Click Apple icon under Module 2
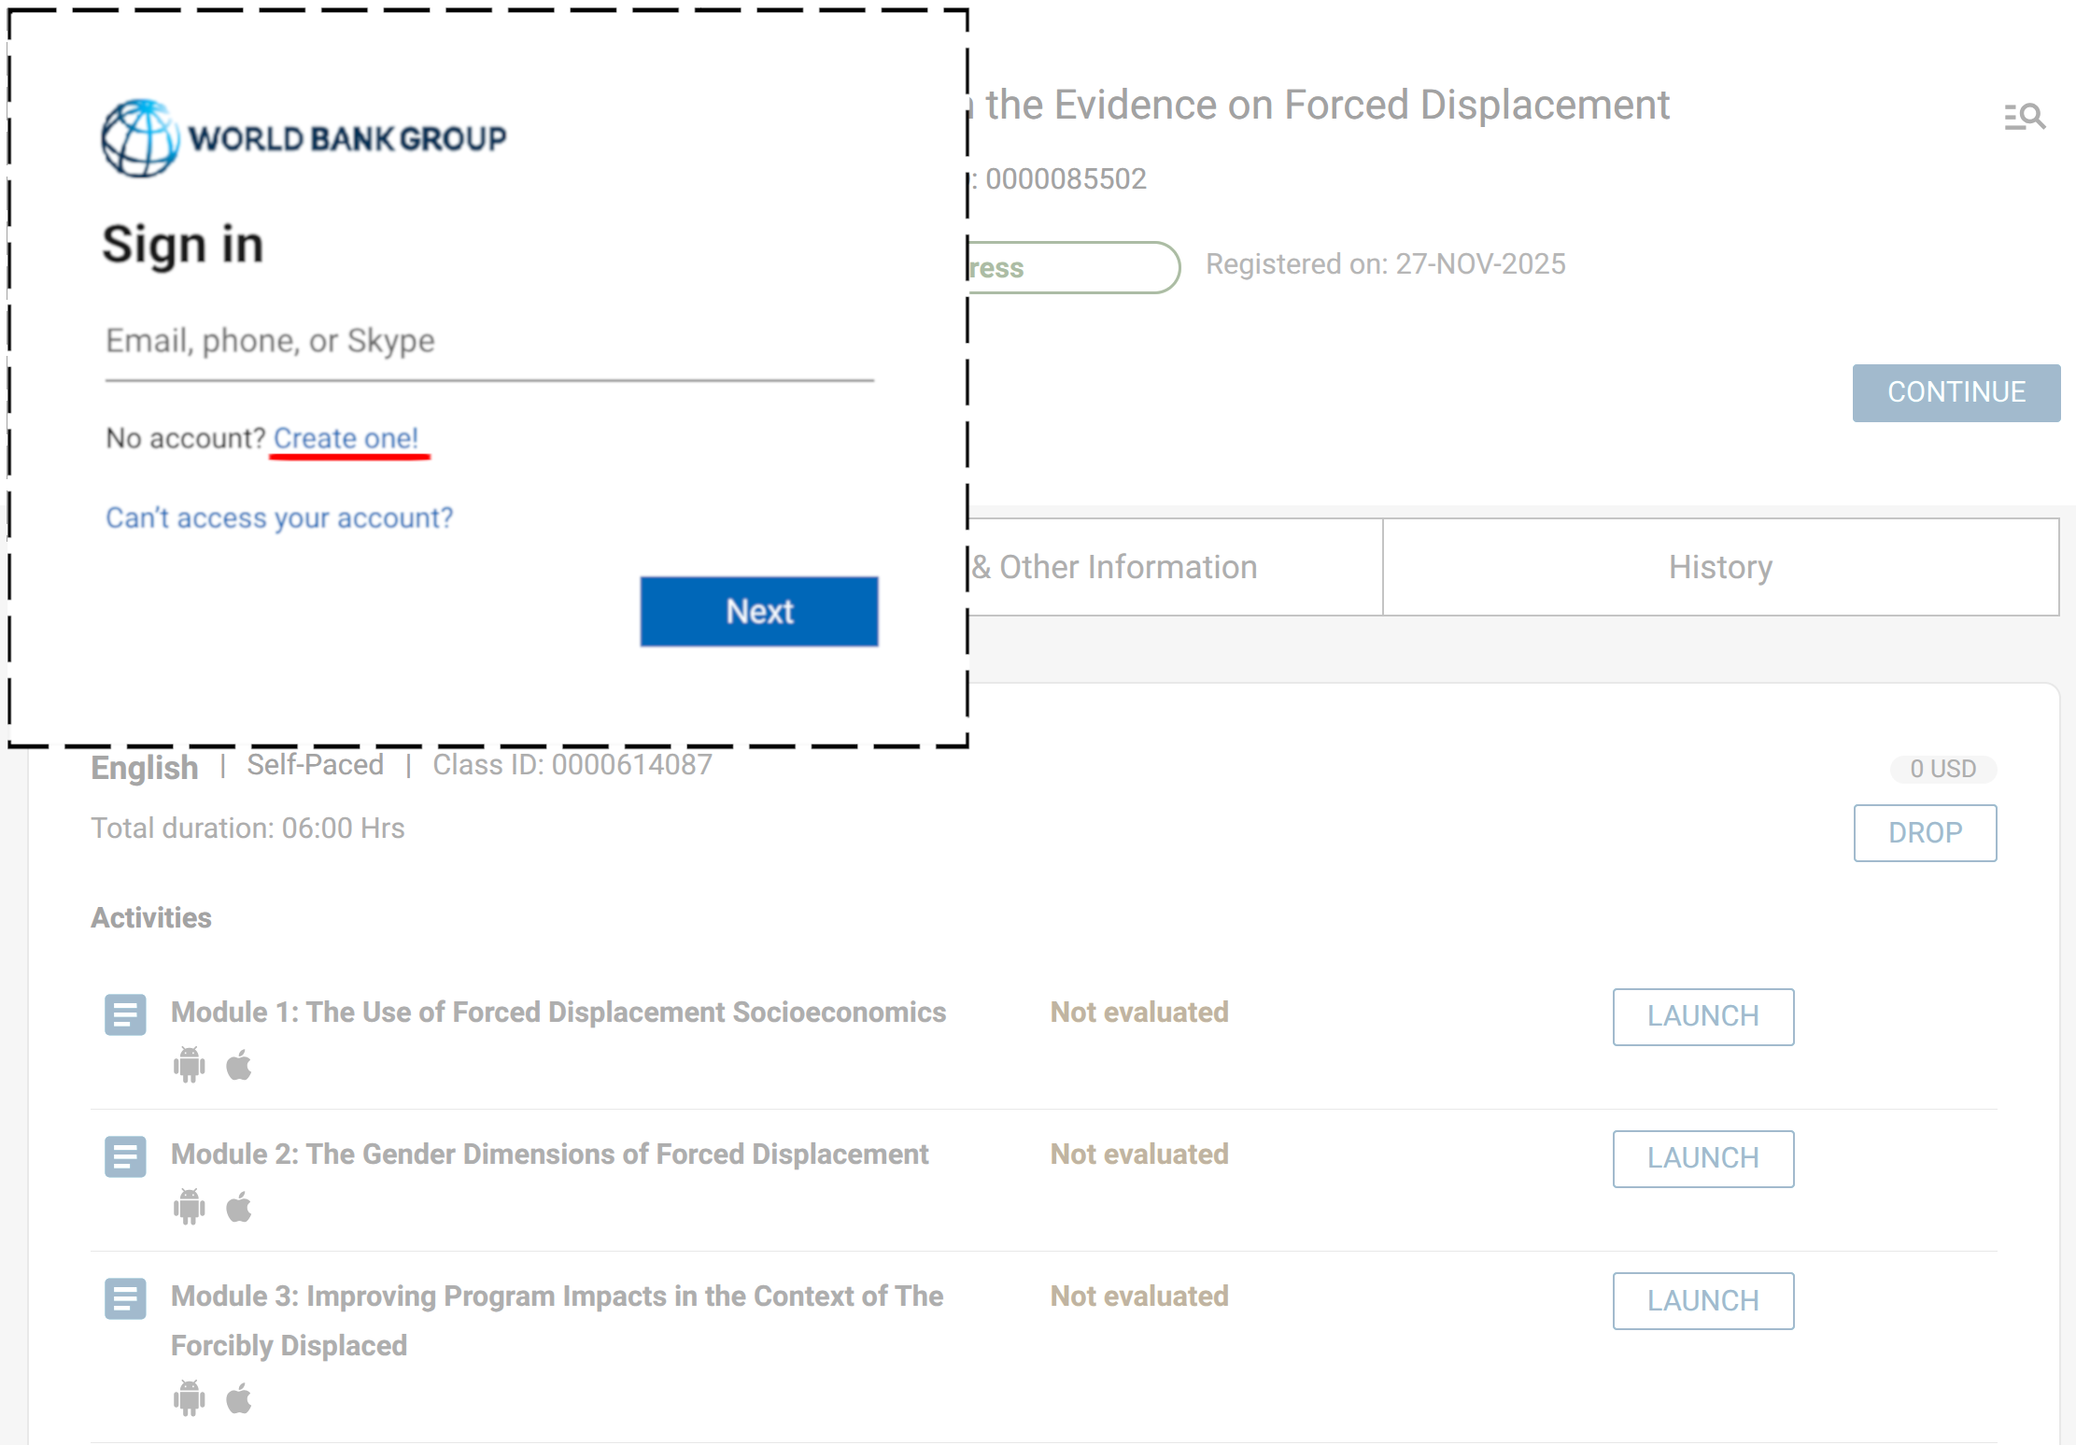The height and width of the screenshot is (1445, 2076). 239,1207
